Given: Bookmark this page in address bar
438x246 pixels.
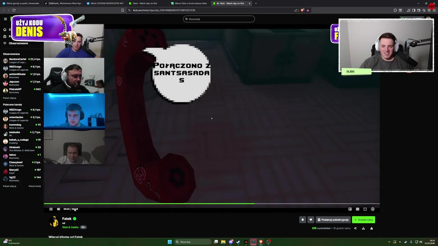Looking at the screenshot, I should [x=123, y=10].
